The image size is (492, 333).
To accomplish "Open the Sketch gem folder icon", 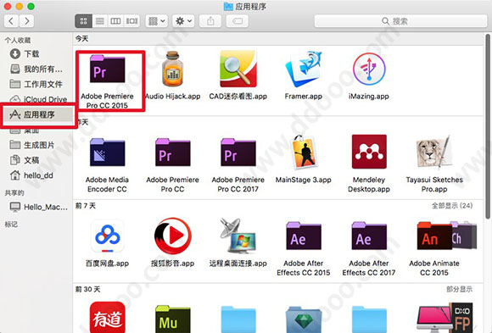I will pyautogui.click(x=304, y=319).
